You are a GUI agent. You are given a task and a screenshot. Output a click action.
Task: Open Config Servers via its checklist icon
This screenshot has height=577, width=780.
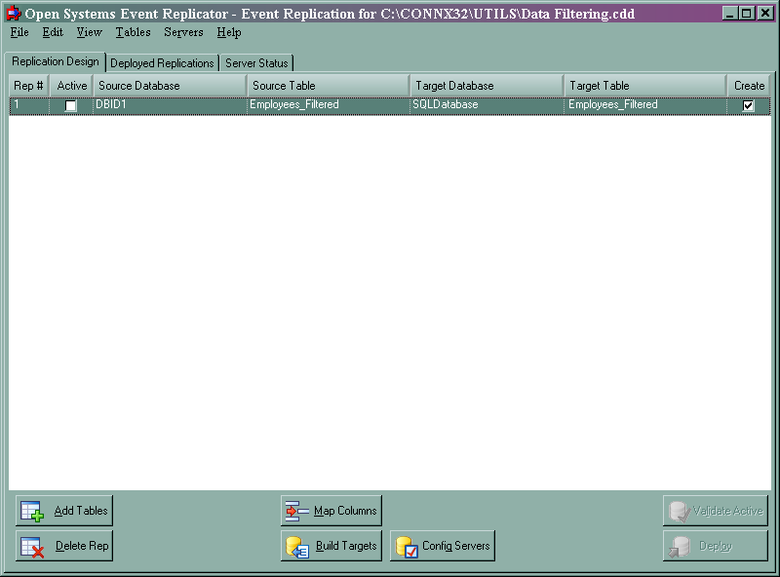409,546
